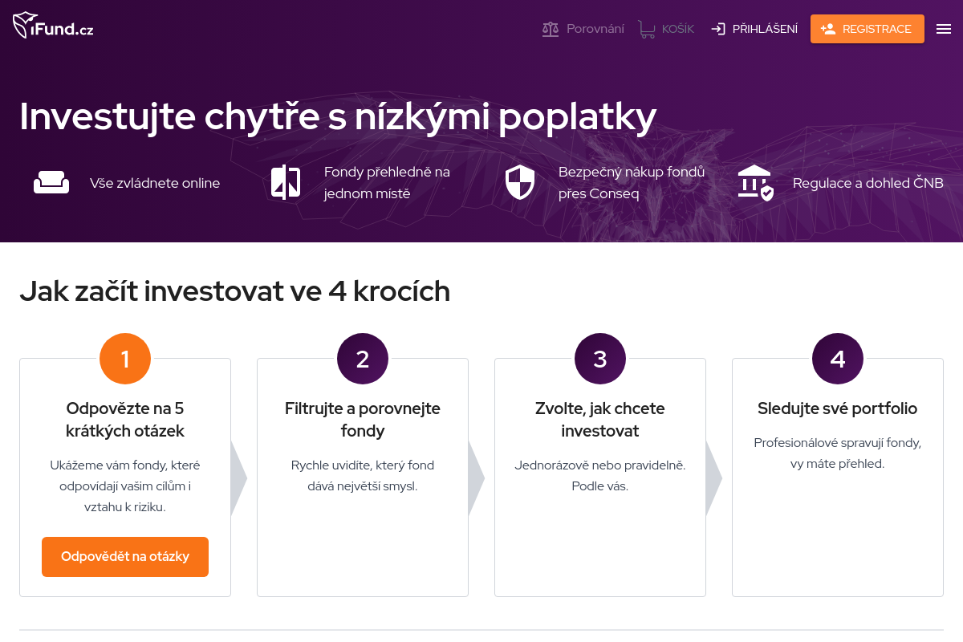
Task: Click the 'Sledujte své portfolio' card
Action: tap(837, 477)
